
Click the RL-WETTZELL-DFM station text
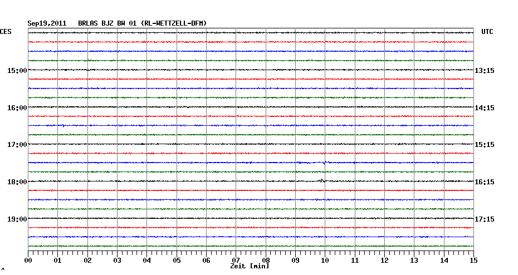coord(175,23)
